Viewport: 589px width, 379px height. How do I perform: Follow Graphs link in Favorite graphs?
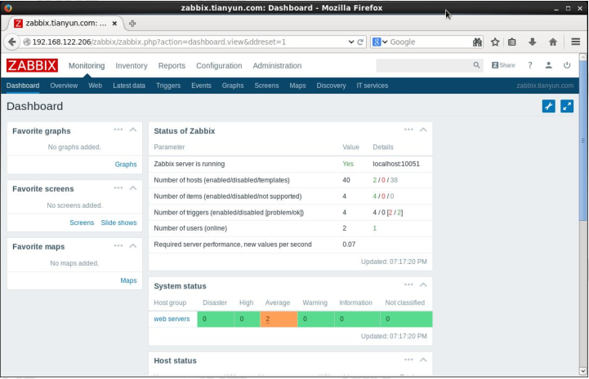tap(126, 164)
